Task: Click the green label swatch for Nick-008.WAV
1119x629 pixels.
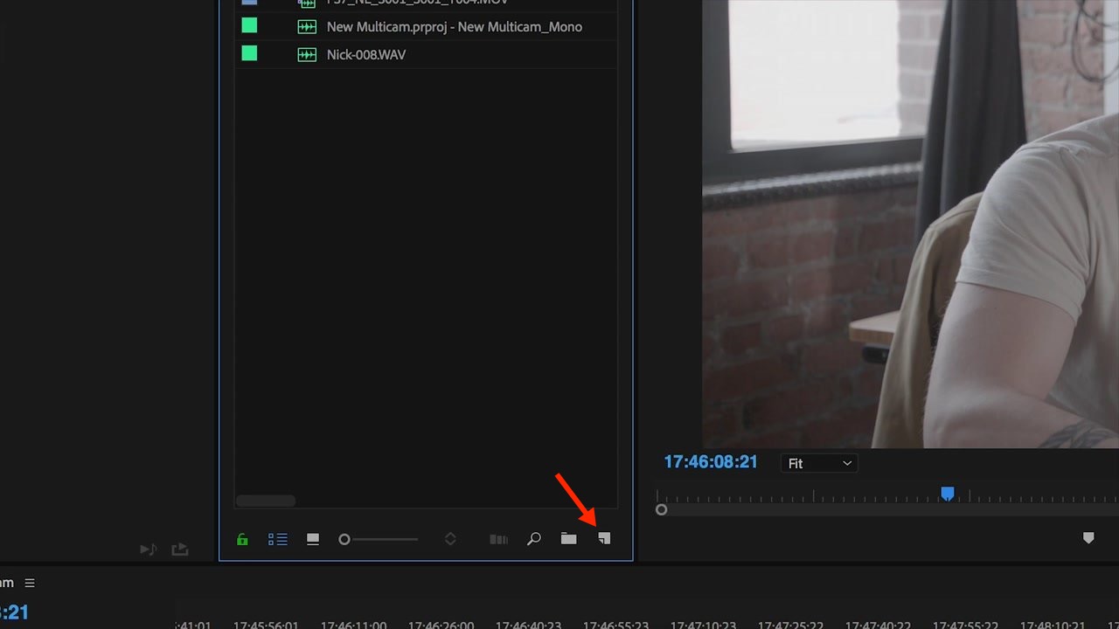Action: tap(249, 53)
